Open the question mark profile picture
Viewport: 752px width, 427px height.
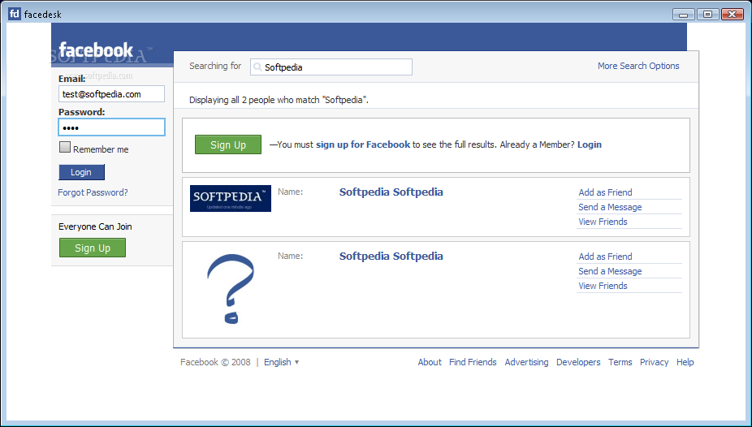(231, 289)
